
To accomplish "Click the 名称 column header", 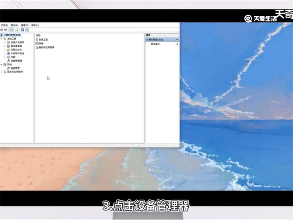I will tap(38, 35).
